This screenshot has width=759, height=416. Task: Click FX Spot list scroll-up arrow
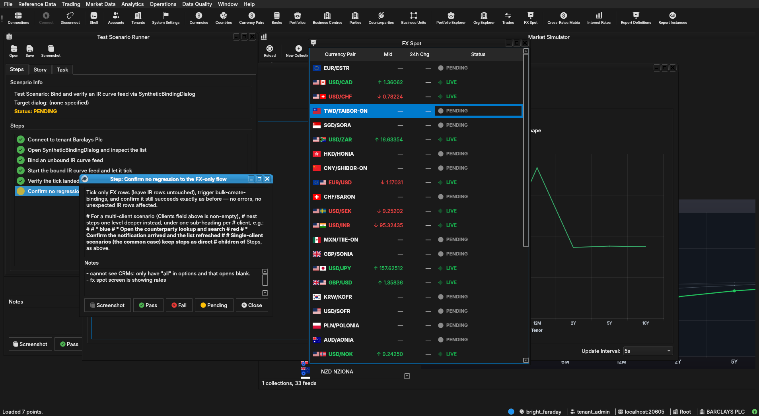click(x=526, y=51)
